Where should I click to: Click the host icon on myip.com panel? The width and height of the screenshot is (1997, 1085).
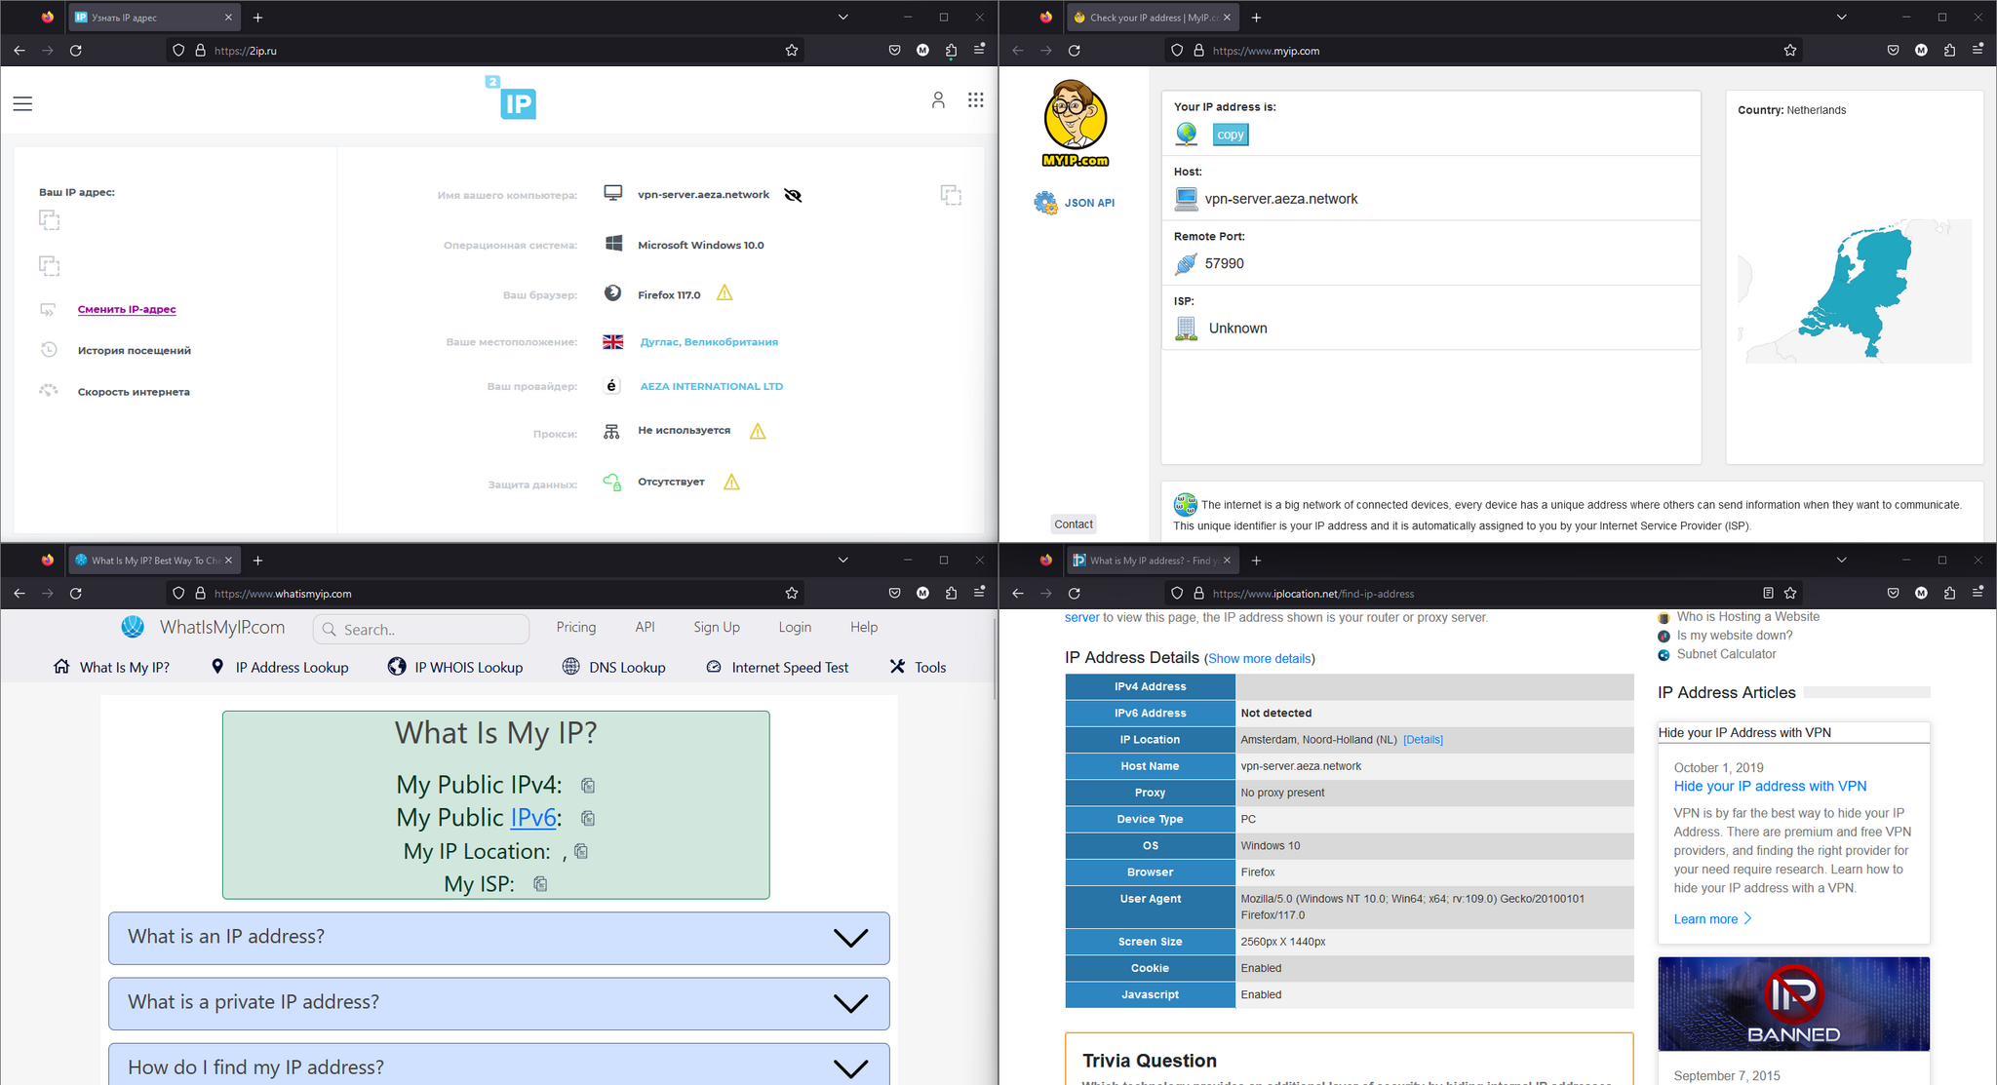tap(1185, 198)
